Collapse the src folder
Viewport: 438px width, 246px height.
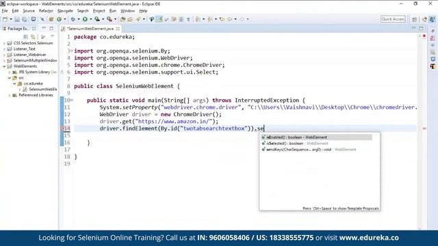pyautogui.click(x=10, y=78)
